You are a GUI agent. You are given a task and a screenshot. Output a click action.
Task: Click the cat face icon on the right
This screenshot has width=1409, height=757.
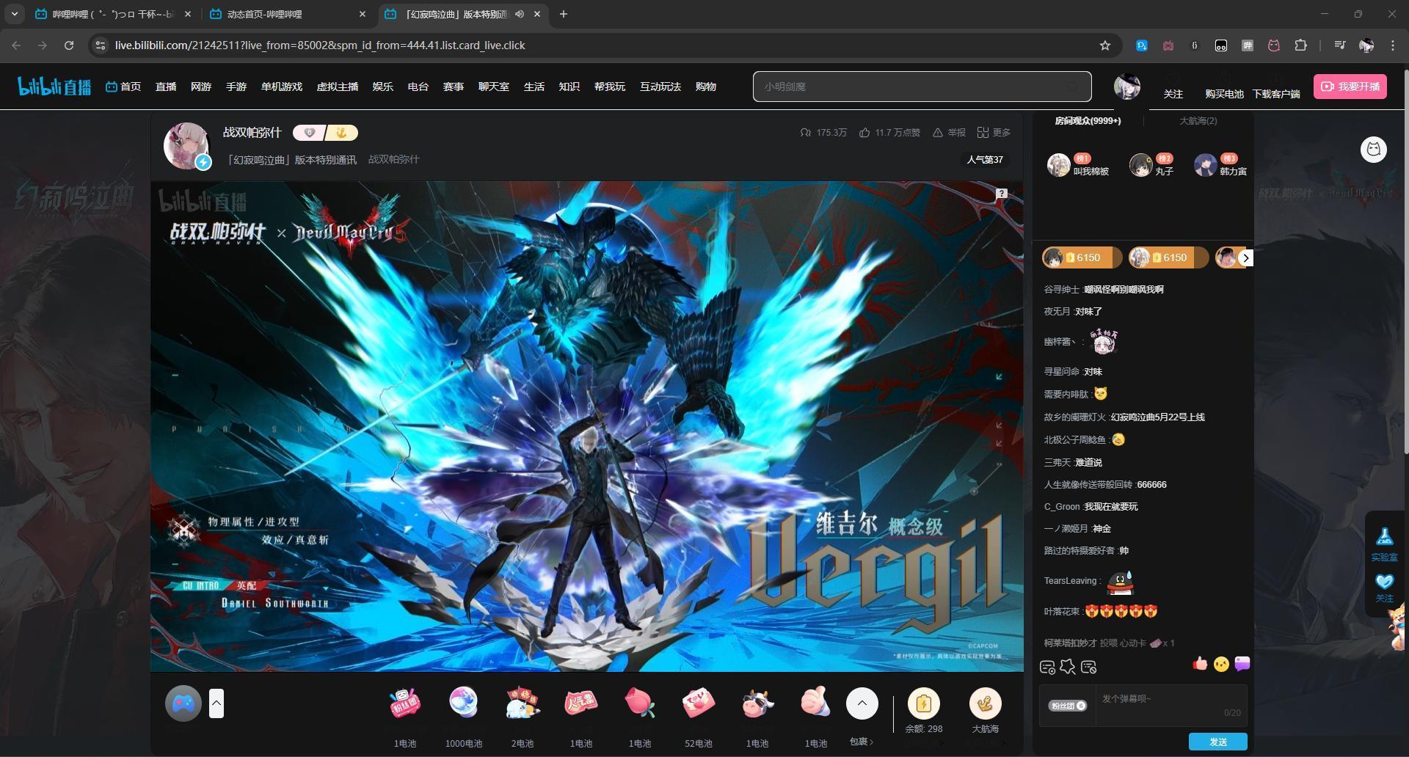click(x=1374, y=150)
